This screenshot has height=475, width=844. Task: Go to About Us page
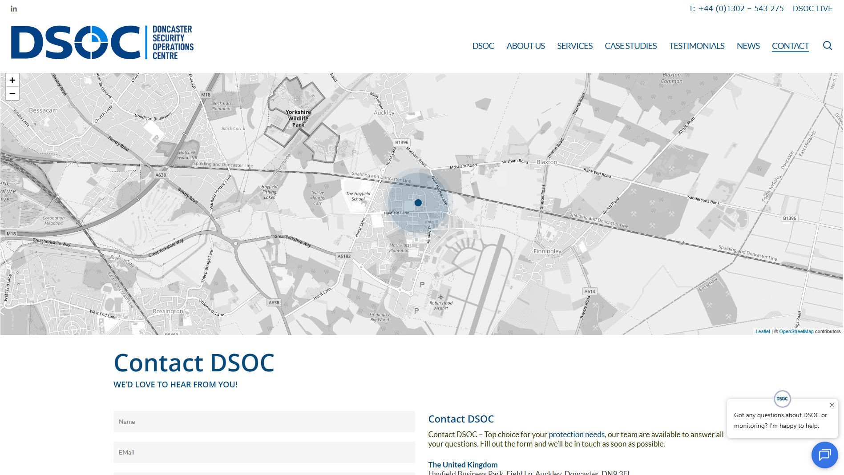click(525, 46)
